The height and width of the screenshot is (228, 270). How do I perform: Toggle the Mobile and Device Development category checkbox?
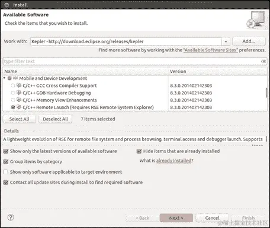coord(9,79)
